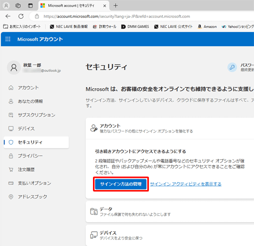The height and width of the screenshot is (246, 254).
Task: Open サインイン アクティビティを表示する link
Action: pos(186,184)
